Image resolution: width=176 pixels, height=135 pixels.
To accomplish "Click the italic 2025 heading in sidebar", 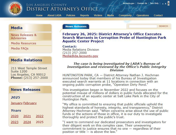I will [16, 97].
